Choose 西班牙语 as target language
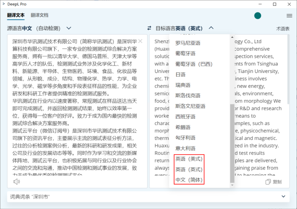 pyautogui.click(x=185, y=117)
